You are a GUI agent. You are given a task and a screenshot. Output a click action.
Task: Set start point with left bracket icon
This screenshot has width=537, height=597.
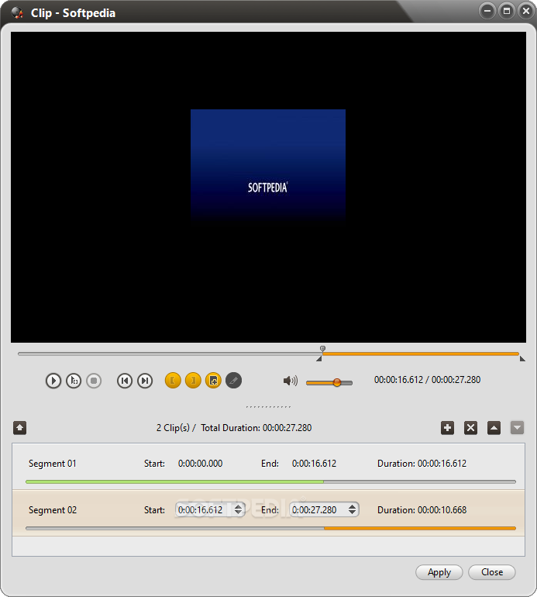pyautogui.click(x=173, y=381)
